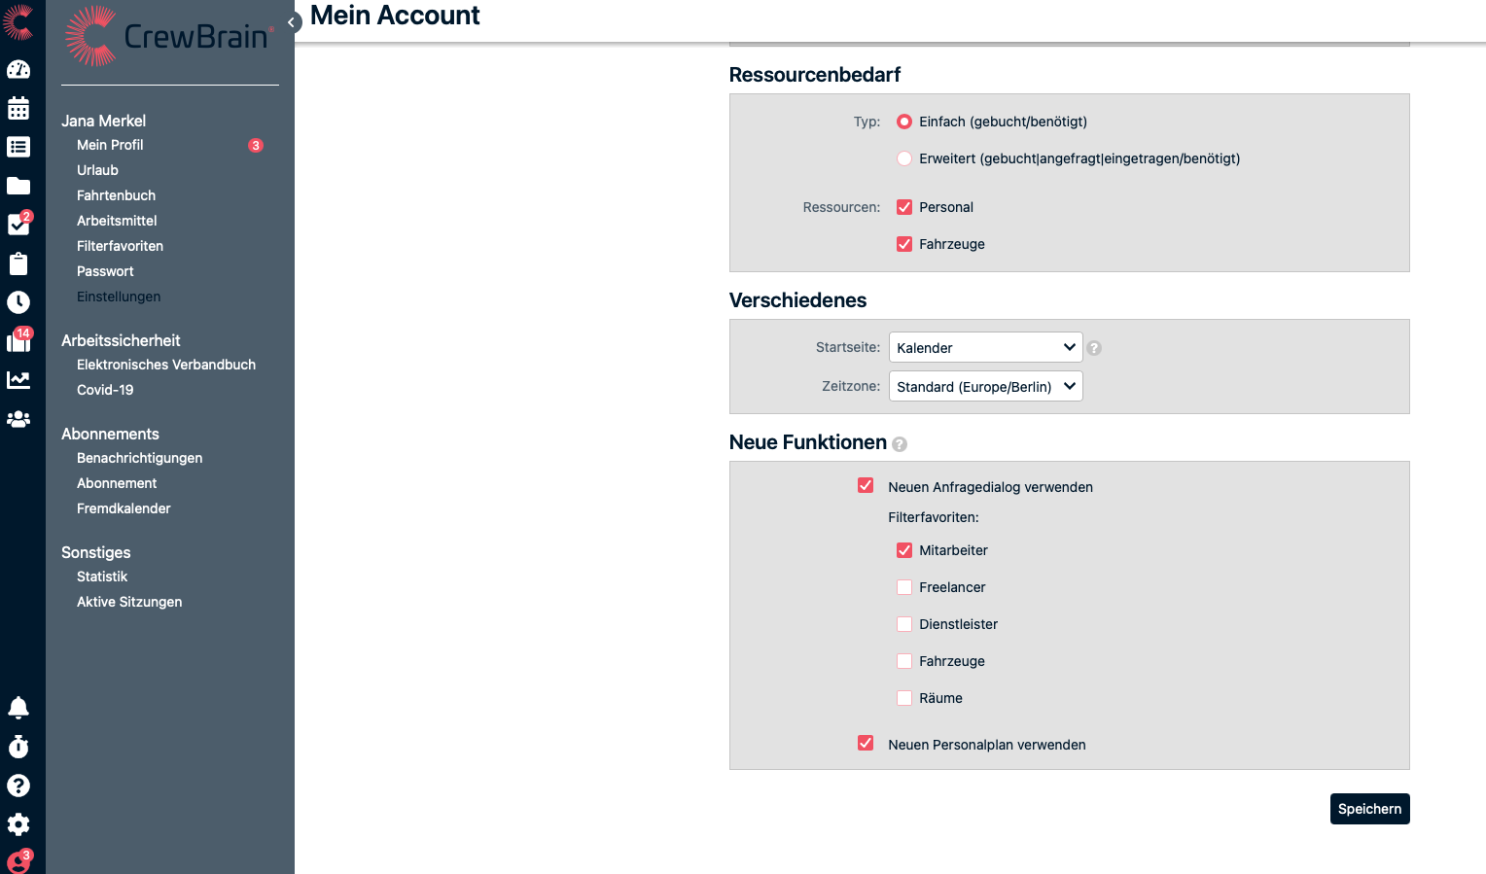Viewport: 1486px width, 874px height.
Task: Open the help question mark icon in sidebar
Action: (18, 786)
